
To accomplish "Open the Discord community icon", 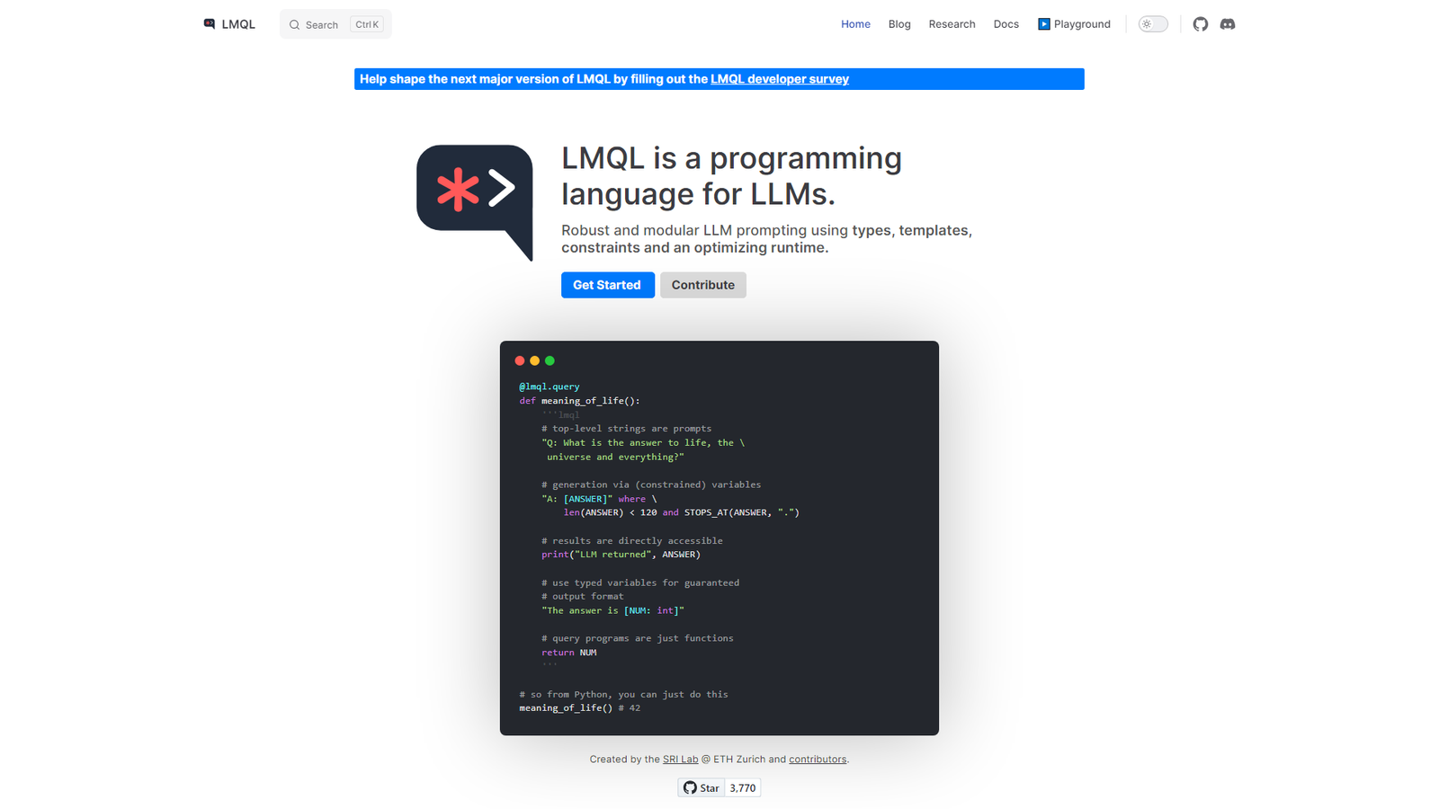I will point(1228,24).
